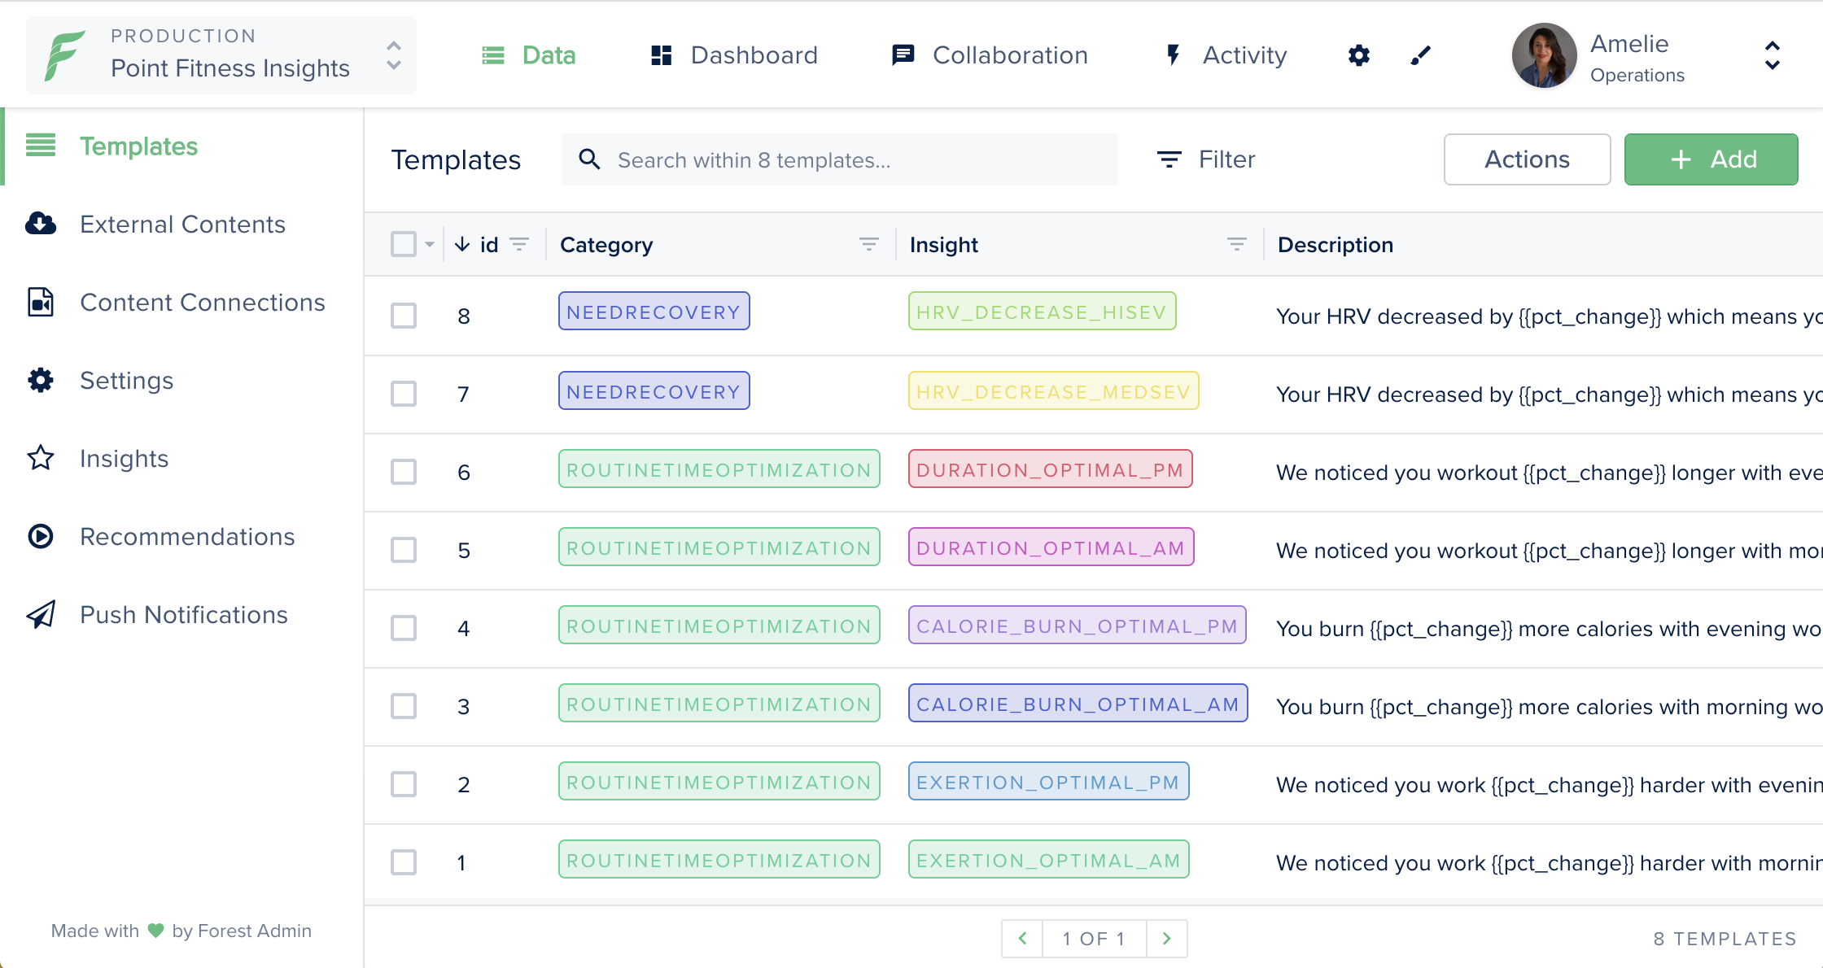
Task: Toggle checkbox for template row 5
Action: [405, 548]
